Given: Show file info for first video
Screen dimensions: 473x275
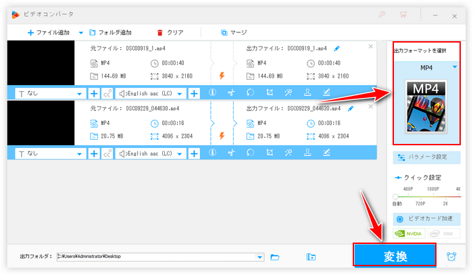Looking at the screenshot, I should click(212, 93).
